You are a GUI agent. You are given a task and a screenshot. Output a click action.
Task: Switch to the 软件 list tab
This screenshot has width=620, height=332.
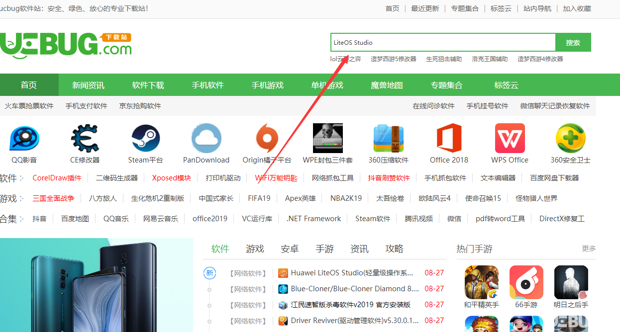click(220, 249)
